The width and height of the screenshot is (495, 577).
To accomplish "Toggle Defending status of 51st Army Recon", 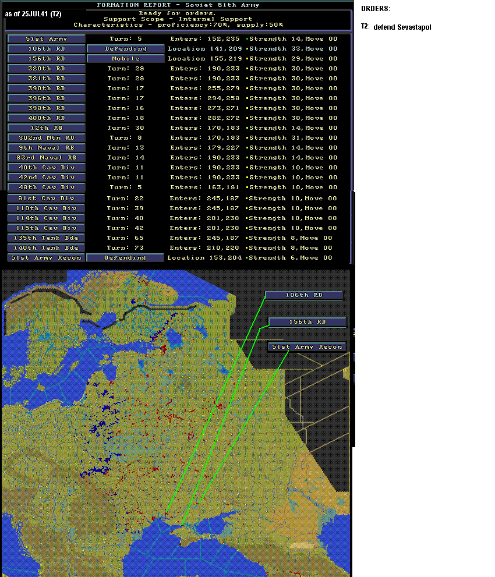I will point(125,257).
